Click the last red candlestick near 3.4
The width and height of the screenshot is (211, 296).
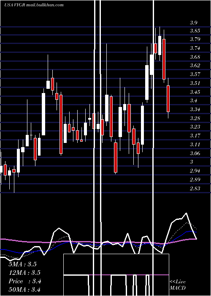pos(168,99)
